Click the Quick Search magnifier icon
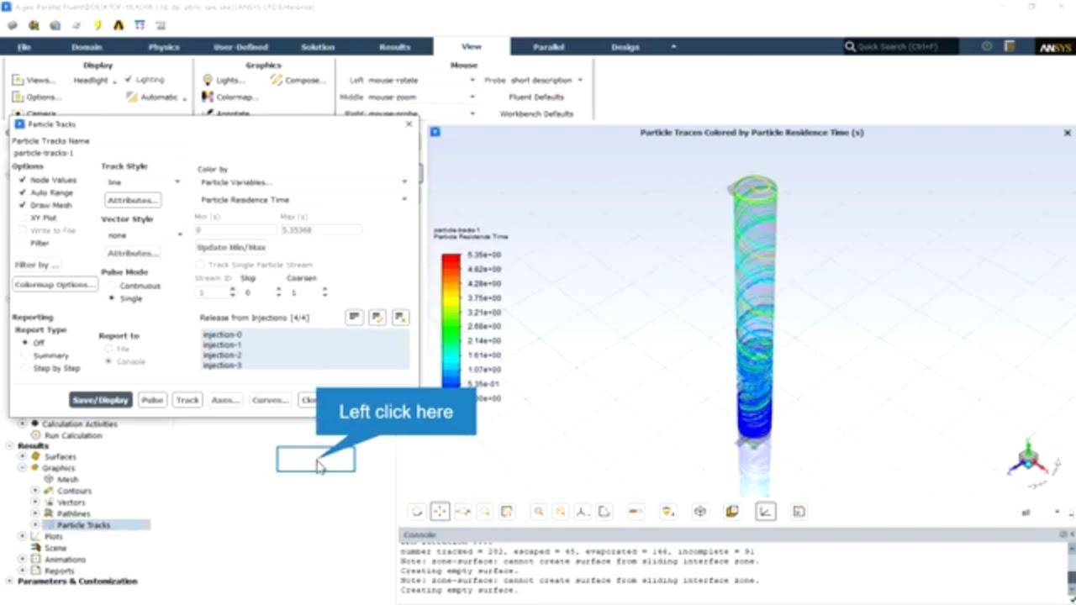Viewport: 1076px width, 605px height. click(850, 47)
